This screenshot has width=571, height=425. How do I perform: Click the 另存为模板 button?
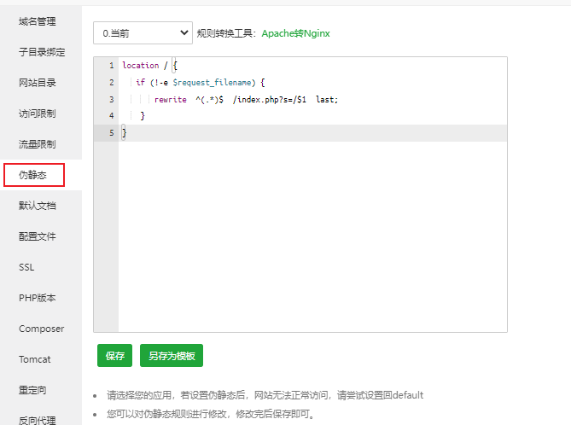click(x=172, y=355)
